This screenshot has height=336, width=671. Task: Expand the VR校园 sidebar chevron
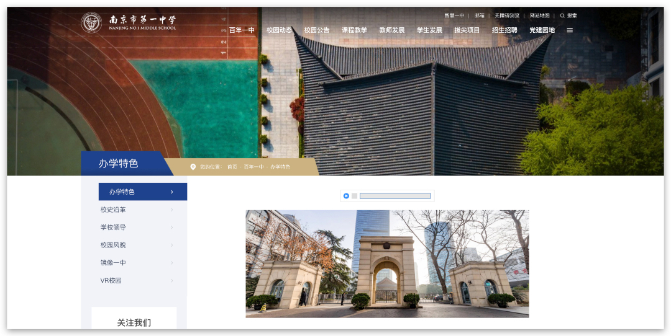pyautogui.click(x=171, y=281)
